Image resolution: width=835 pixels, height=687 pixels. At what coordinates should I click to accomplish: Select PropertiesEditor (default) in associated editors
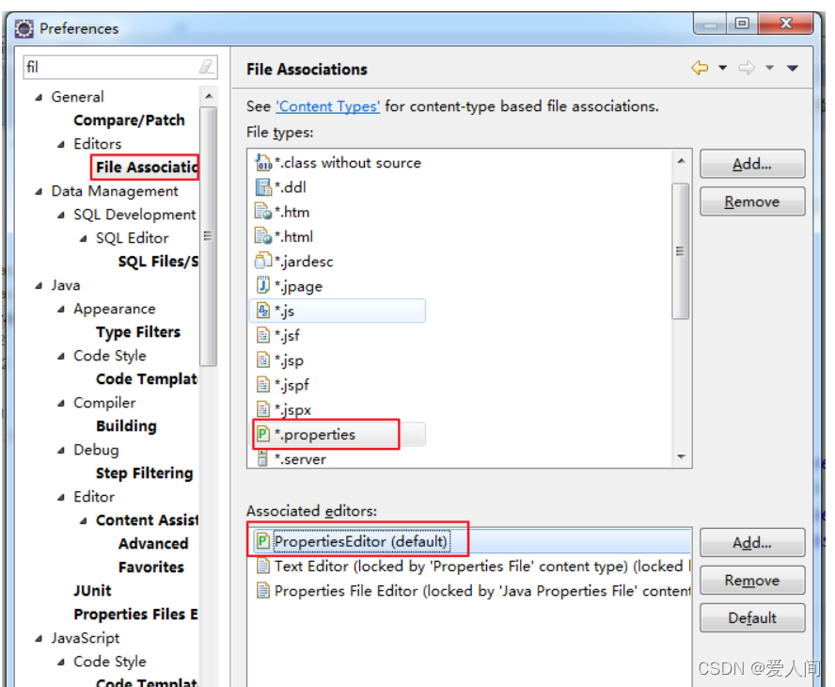click(470, 541)
